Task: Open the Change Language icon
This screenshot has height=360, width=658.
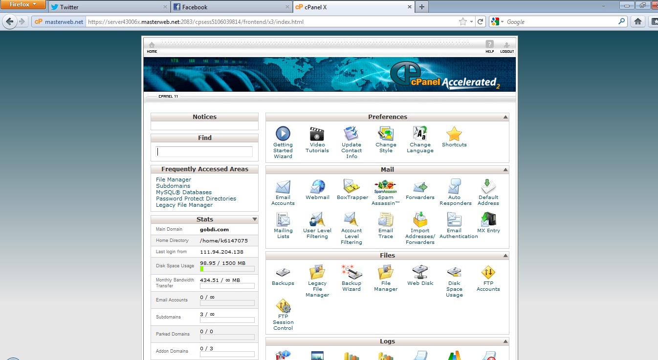Action: coord(420,134)
